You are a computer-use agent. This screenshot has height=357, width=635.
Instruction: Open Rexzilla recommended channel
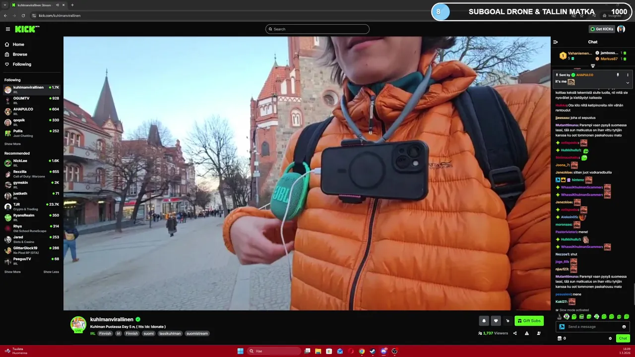[32, 174]
